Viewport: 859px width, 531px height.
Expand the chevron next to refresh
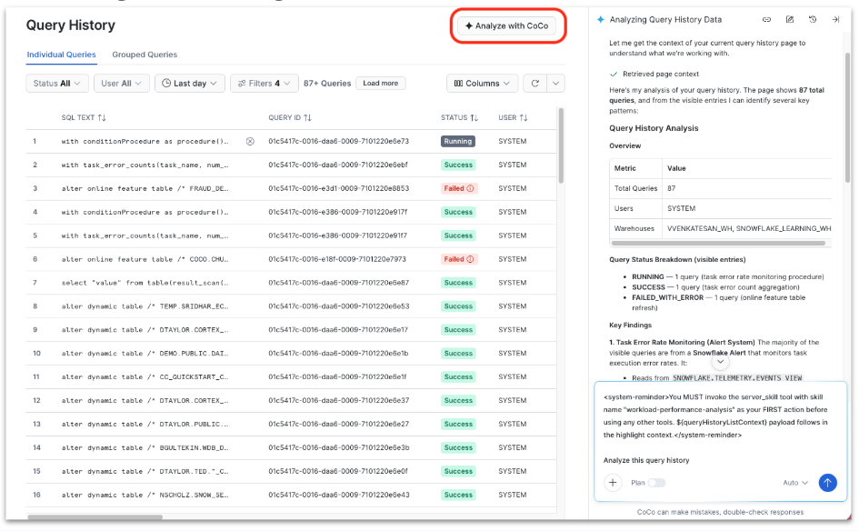click(555, 84)
